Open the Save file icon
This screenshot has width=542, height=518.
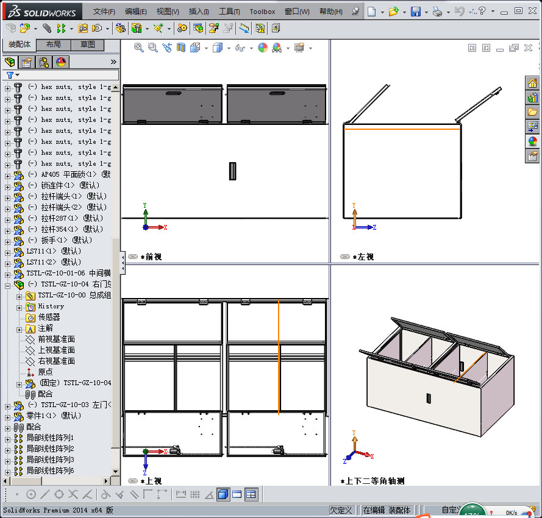coord(415,12)
